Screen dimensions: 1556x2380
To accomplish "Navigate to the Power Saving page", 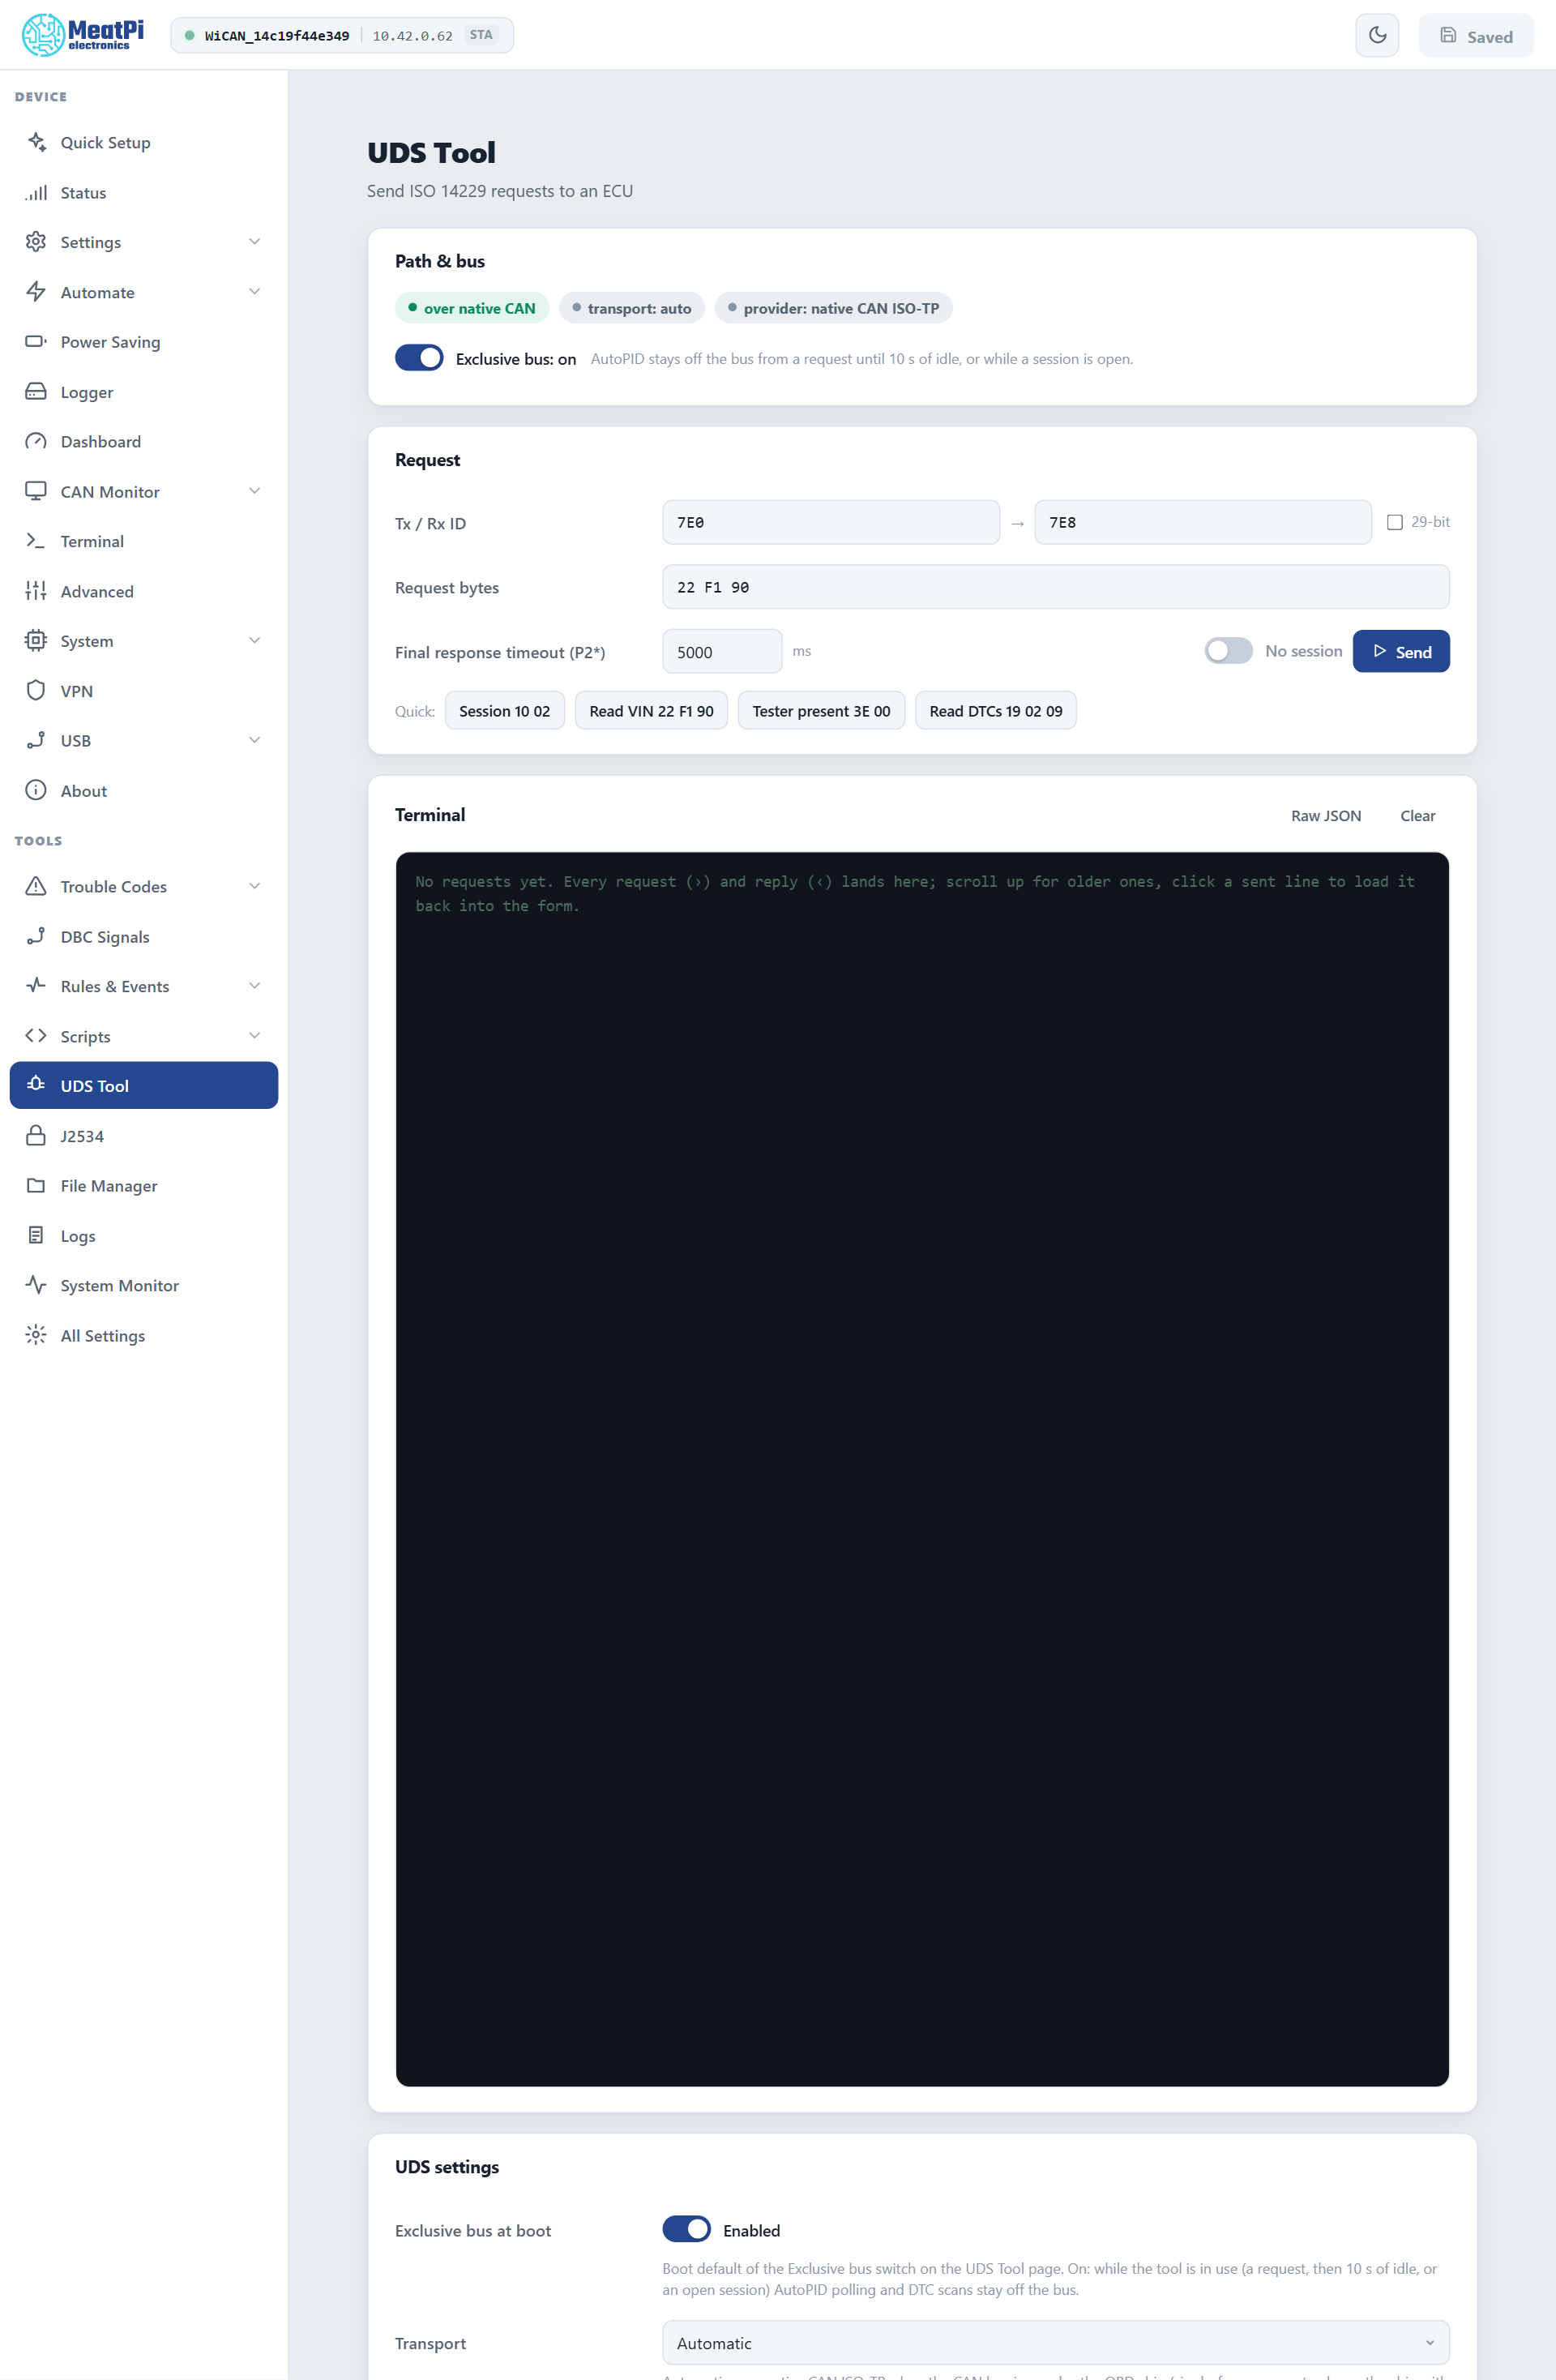I will click(144, 342).
